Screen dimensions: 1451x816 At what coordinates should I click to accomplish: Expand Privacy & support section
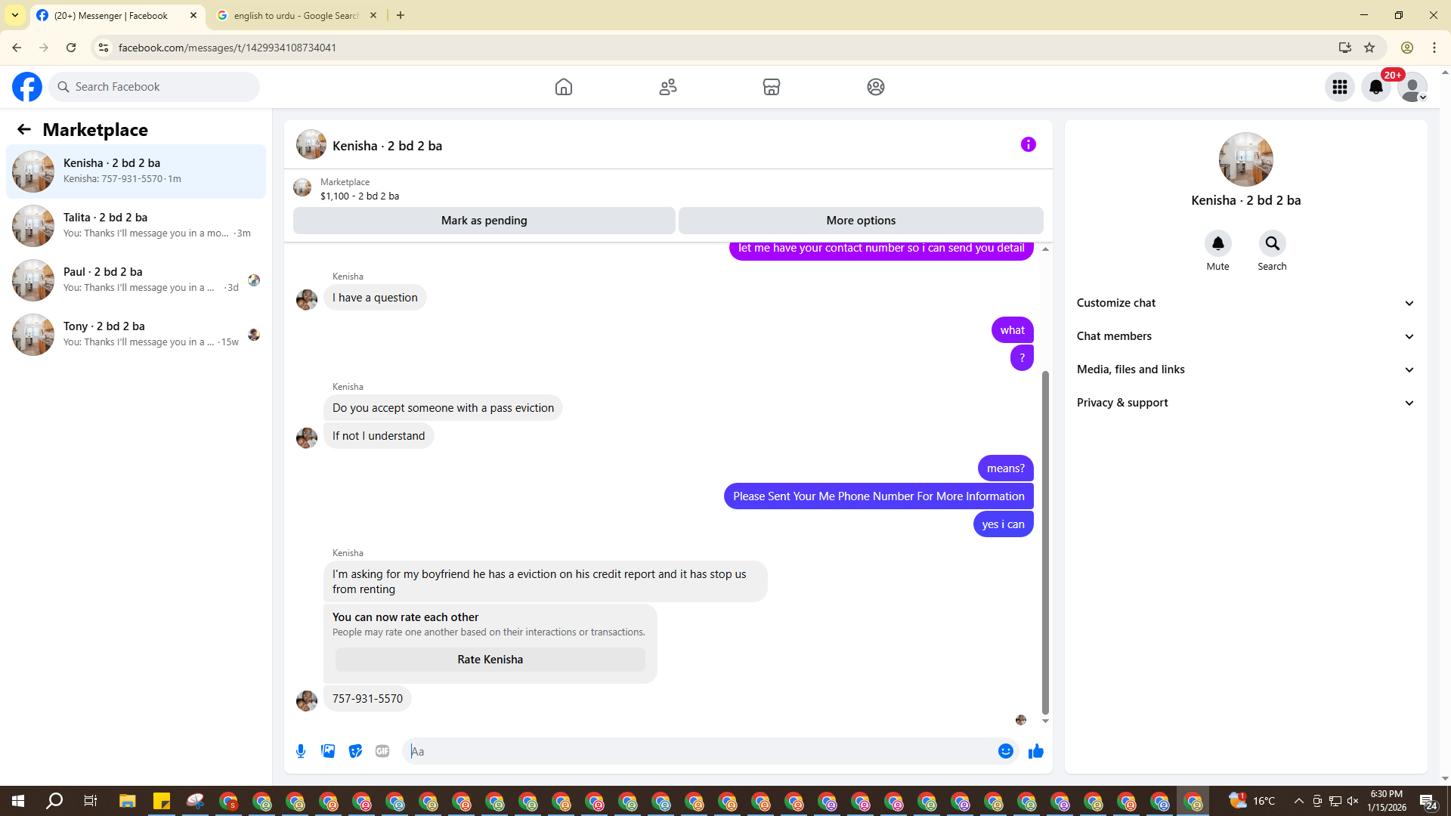(1245, 403)
